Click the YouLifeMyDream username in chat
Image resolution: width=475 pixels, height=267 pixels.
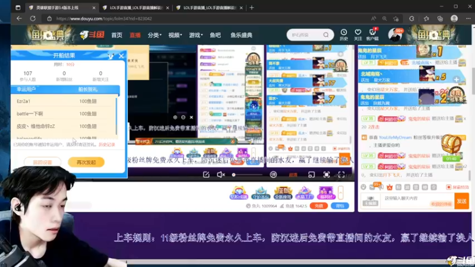point(395,138)
